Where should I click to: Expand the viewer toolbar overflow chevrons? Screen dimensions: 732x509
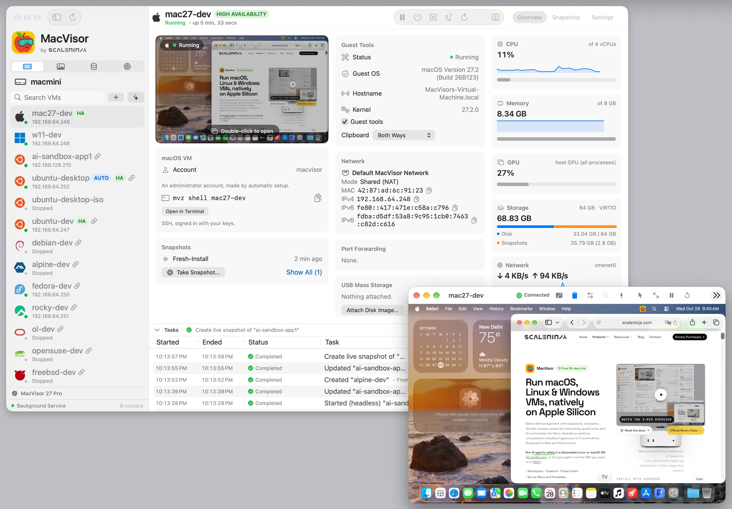pyautogui.click(x=716, y=295)
